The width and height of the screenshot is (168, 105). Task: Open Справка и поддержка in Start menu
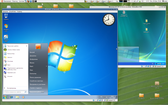click(x=36, y=88)
